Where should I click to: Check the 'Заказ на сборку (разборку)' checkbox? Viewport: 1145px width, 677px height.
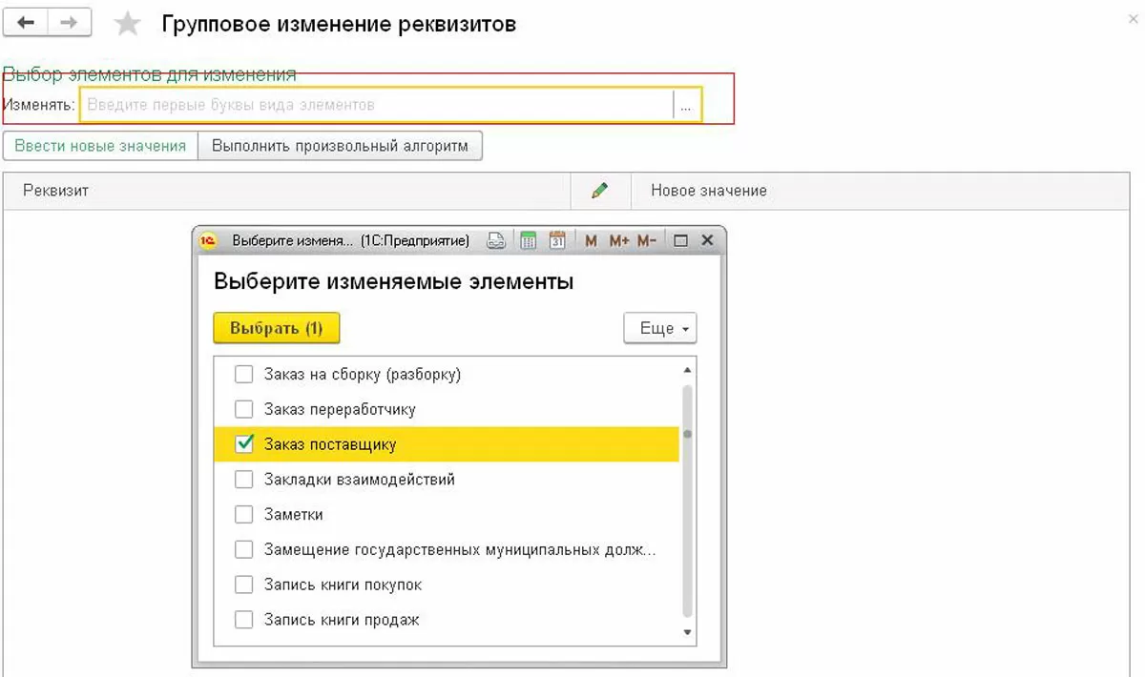pyautogui.click(x=244, y=375)
